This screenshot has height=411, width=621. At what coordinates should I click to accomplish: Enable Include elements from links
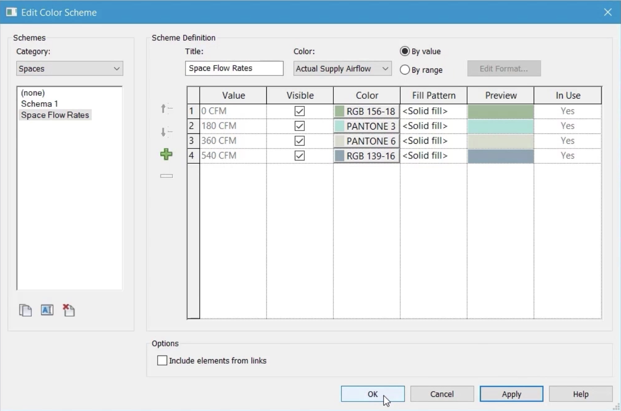pos(162,361)
